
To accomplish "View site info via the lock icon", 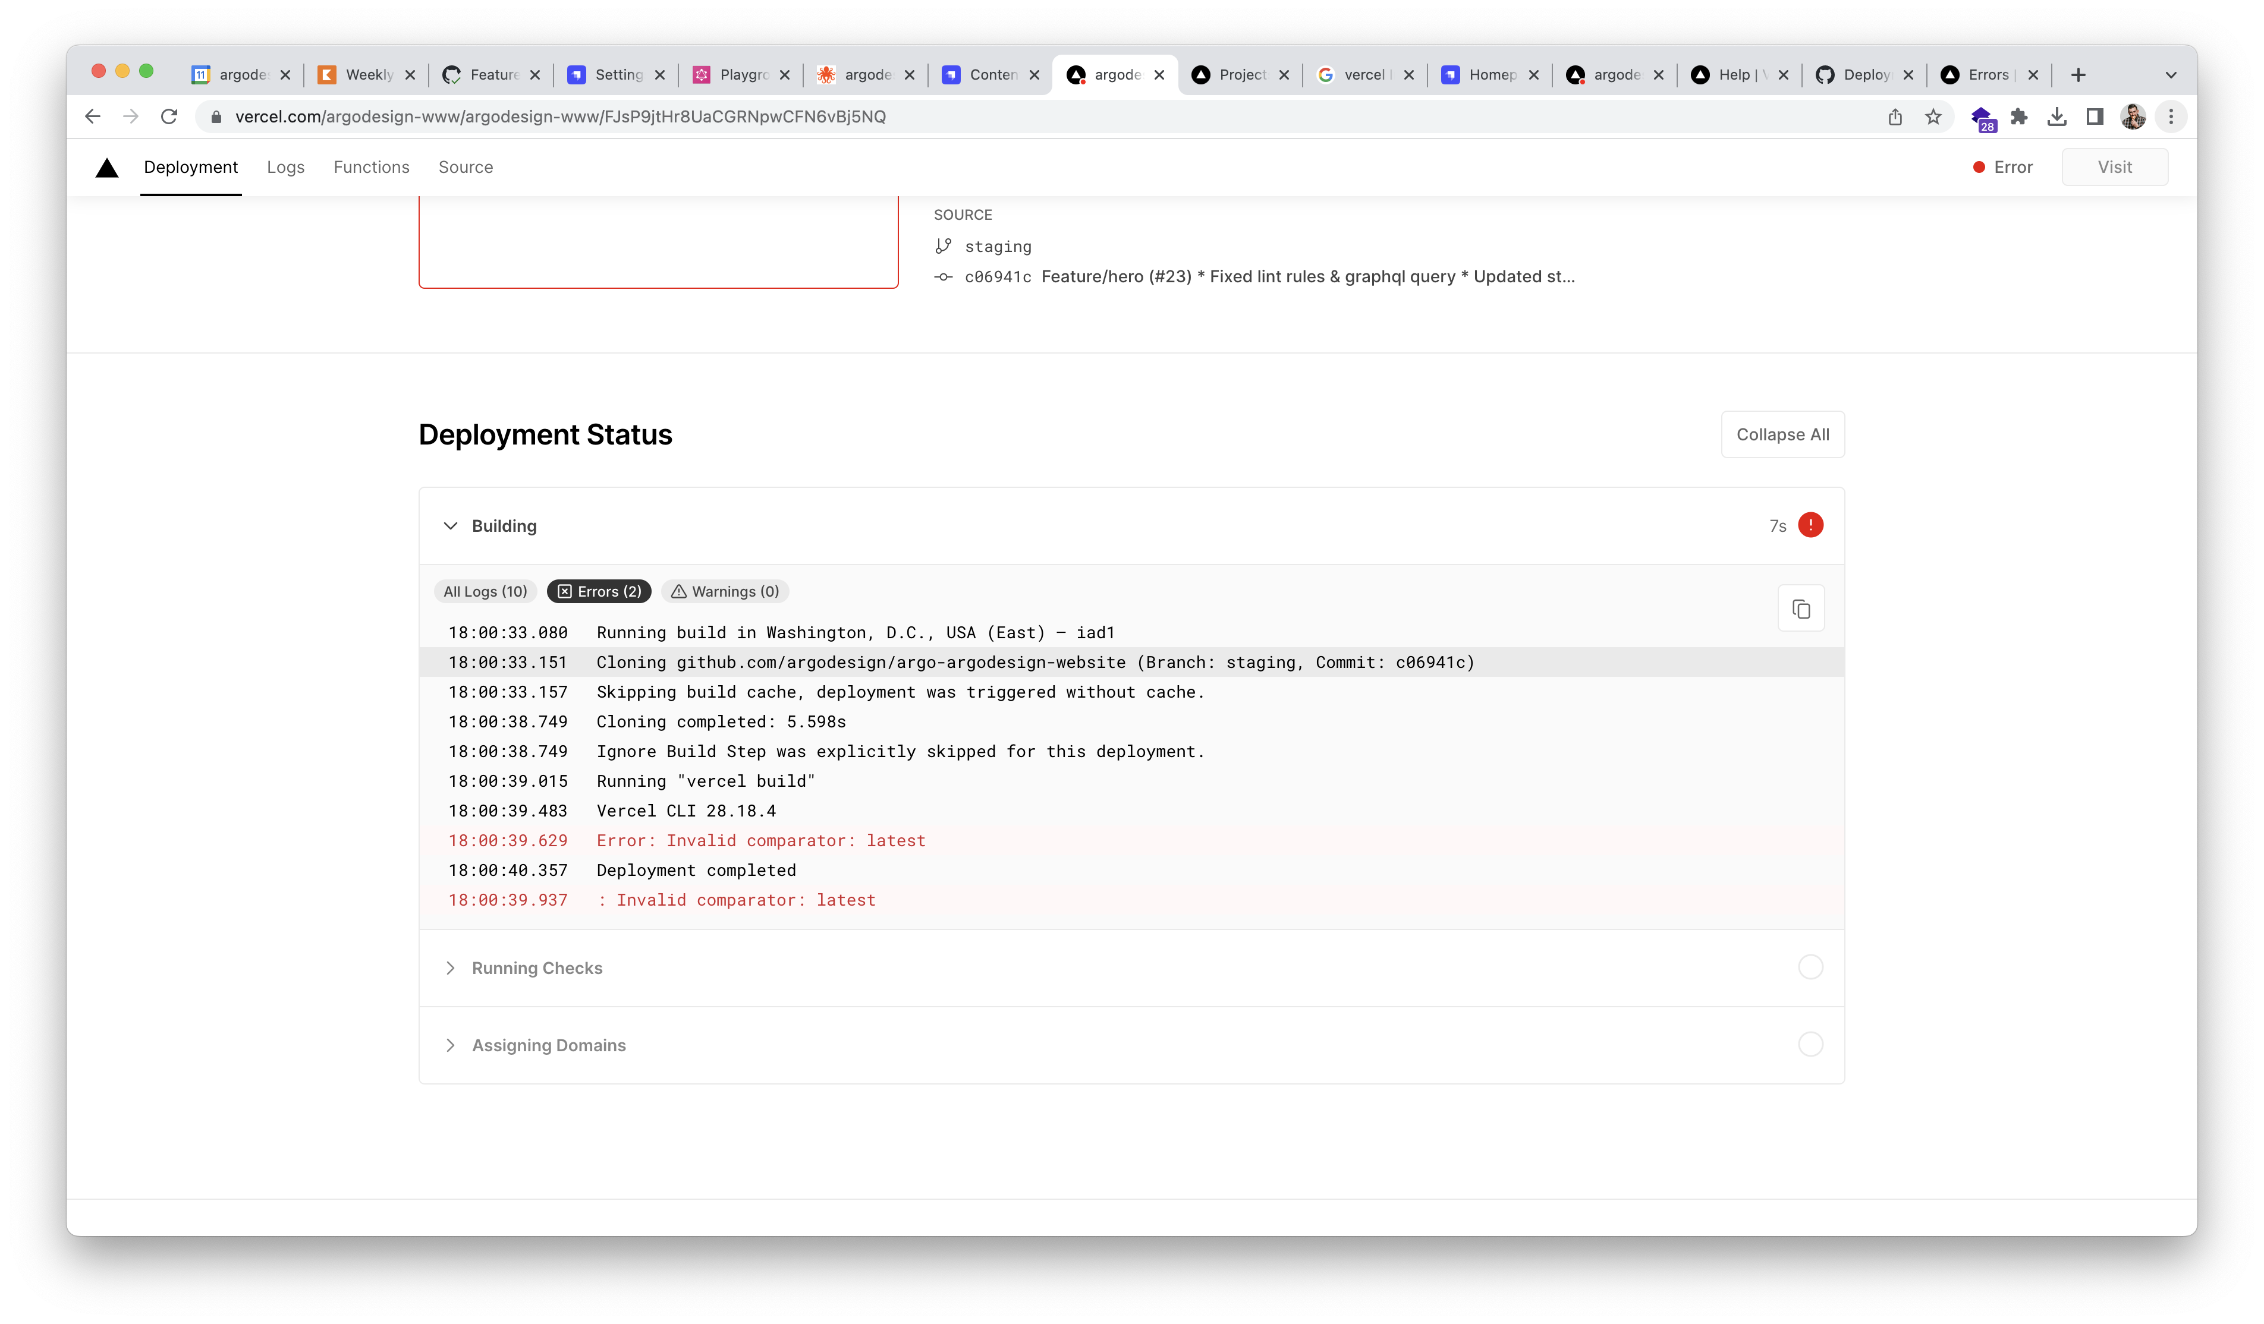I will tap(216, 116).
